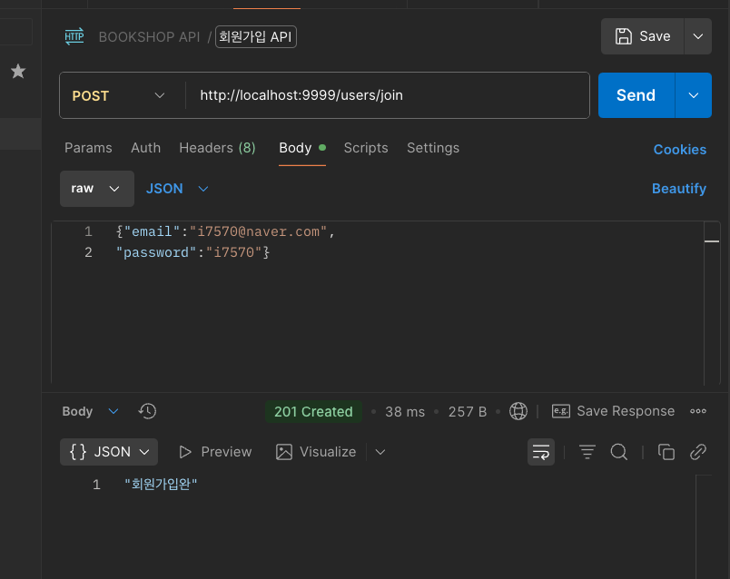Expand the Send options arrow
This screenshot has width=730, height=579.
point(693,95)
